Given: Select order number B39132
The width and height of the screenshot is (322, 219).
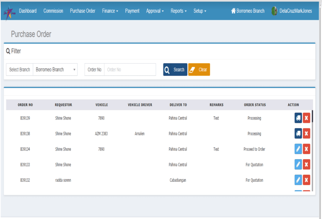Looking at the screenshot, I should (25, 180).
